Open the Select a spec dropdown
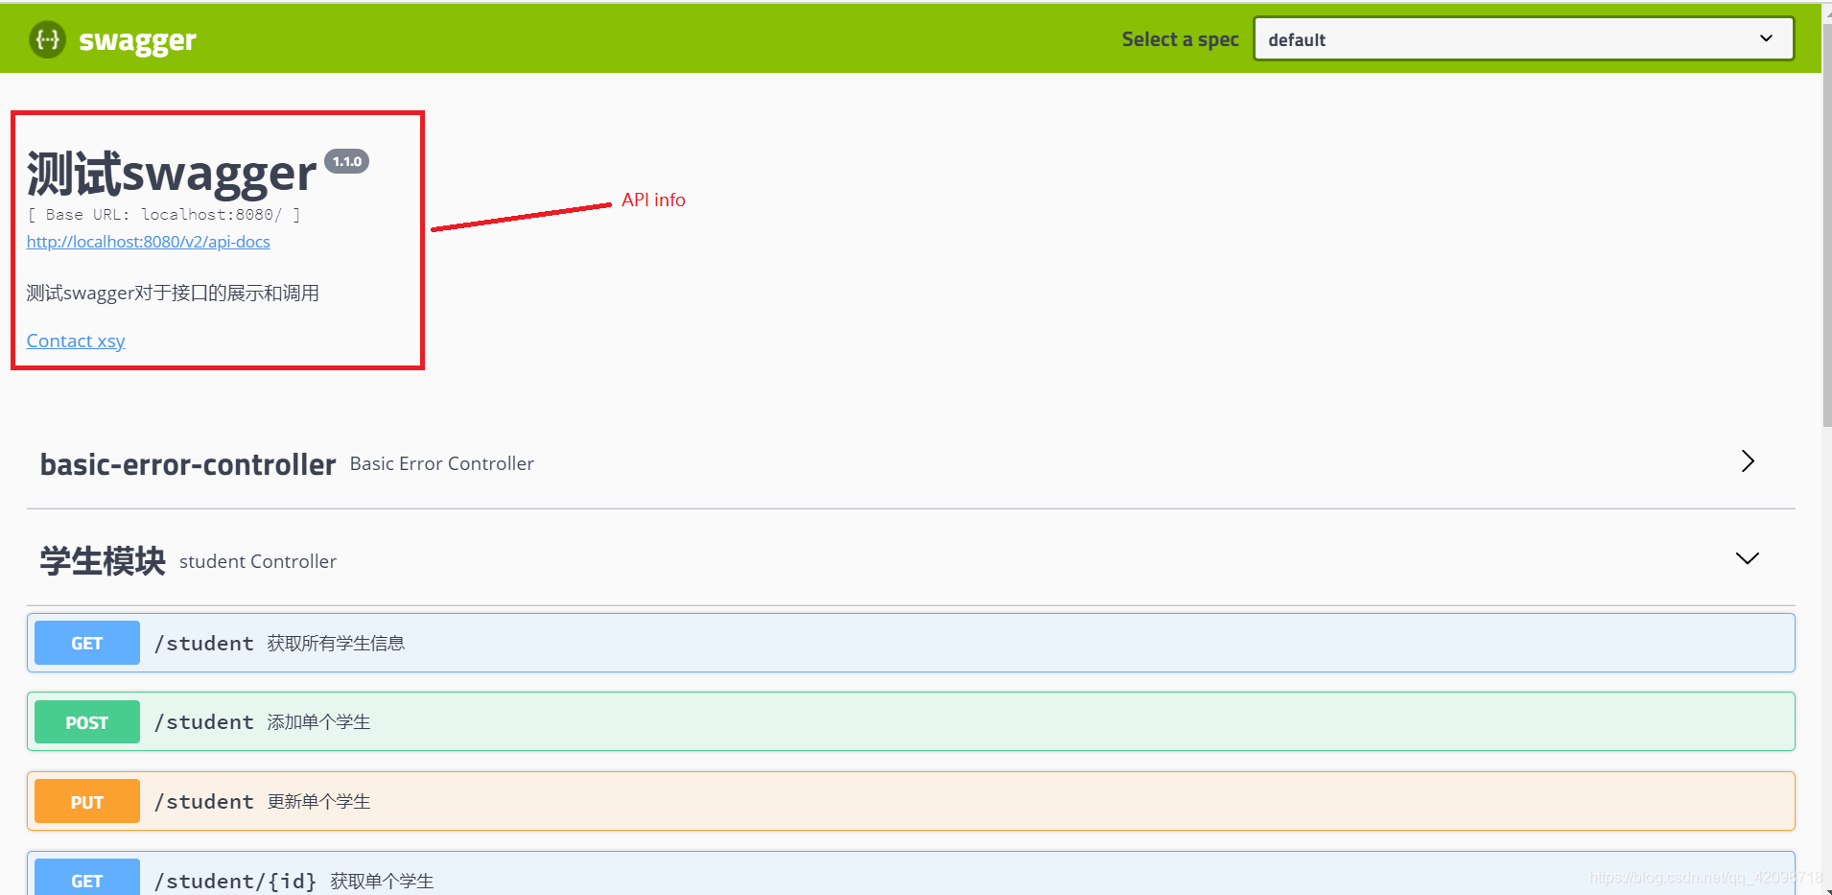The height and width of the screenshot is (895, 1832). 1523,39
